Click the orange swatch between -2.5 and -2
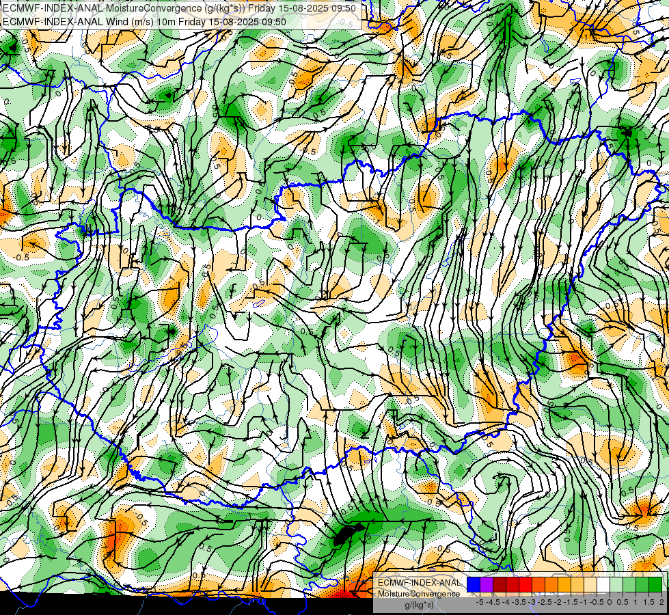Viewport: 669px width, 615px height. tap(551, 584)
